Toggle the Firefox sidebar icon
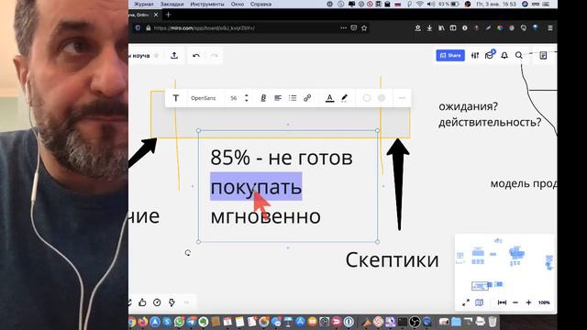 (453, 27)
